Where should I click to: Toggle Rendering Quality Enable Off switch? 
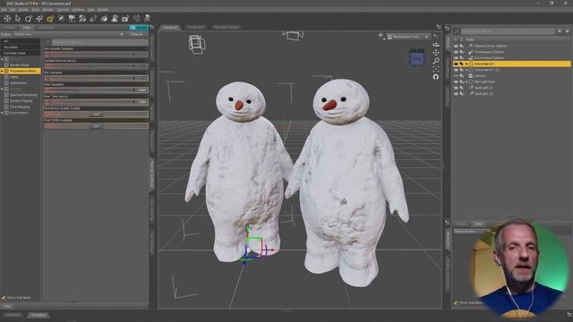96,114
